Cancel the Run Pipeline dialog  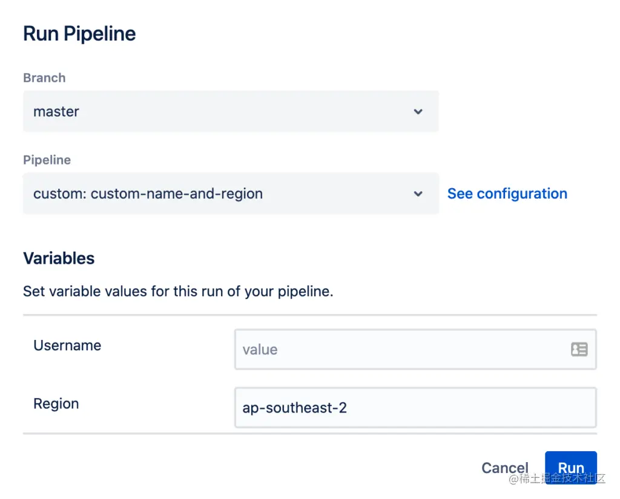point(504,468)
